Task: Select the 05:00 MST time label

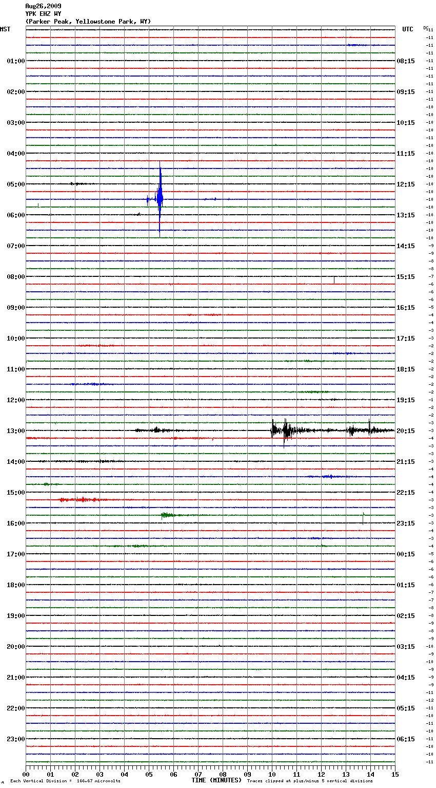Action: tap(15, 184)
